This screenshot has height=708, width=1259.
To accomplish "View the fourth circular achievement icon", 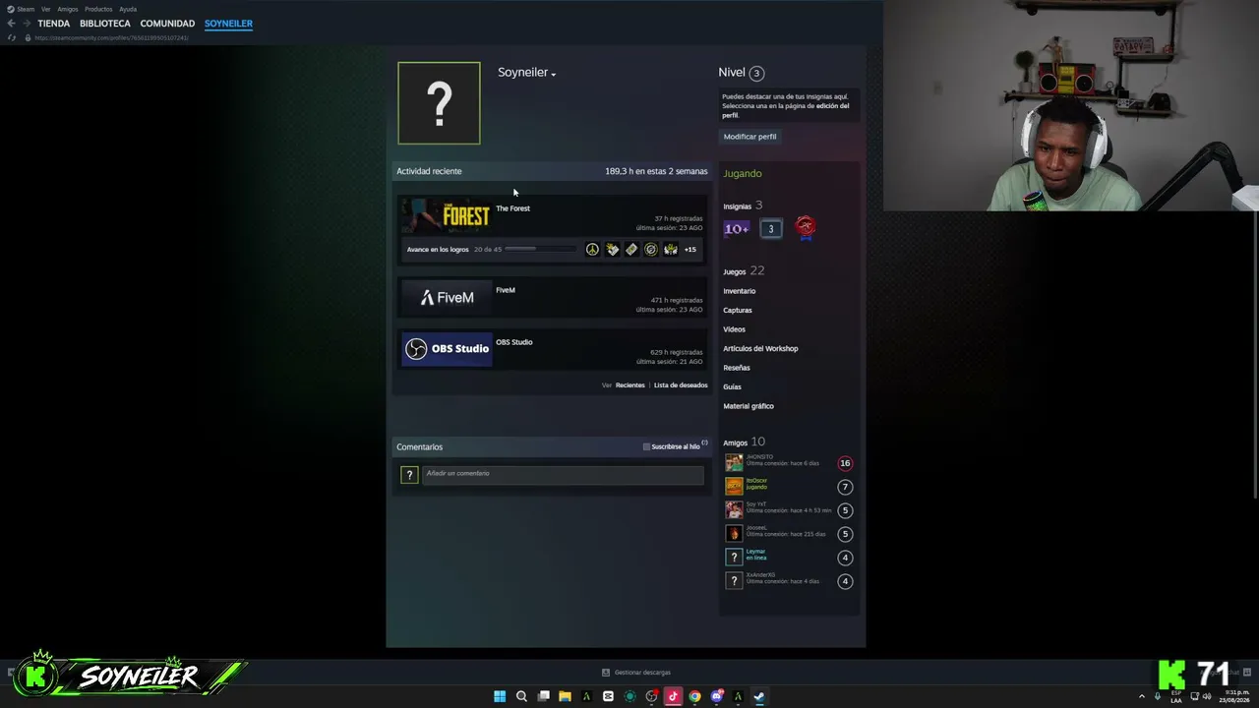I will click(x=651, y=250).
